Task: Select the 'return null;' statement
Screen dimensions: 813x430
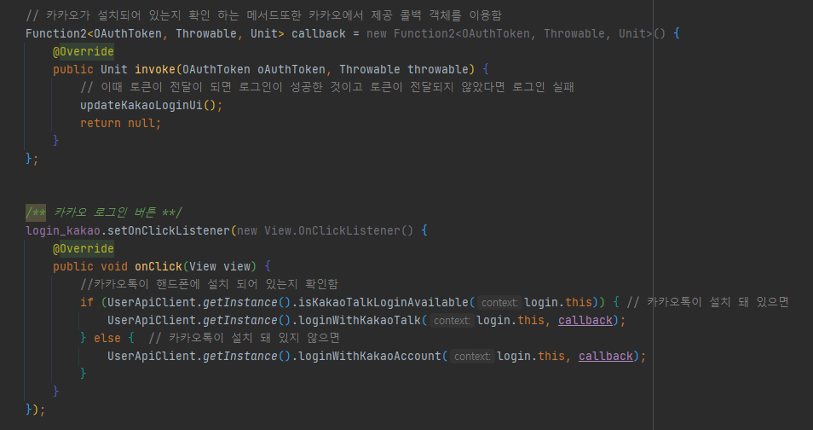Action: (x=121, y=123)
